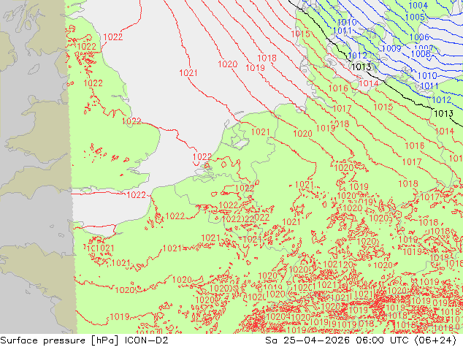Click the 1021 label over the grey North Sea

[x=188, y=72]
